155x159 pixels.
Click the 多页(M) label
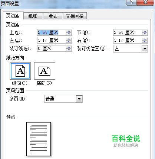point(18,99)
